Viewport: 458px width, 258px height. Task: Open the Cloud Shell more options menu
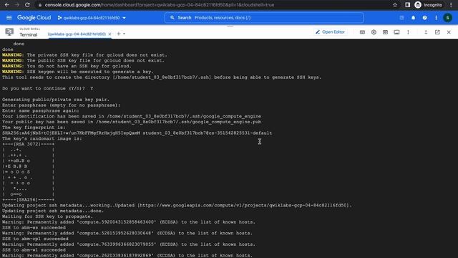[408, 32]
